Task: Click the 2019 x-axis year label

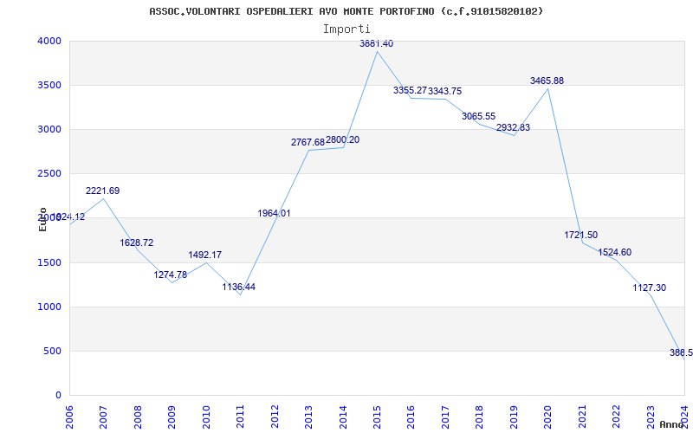Action: (x=514, y=417)
